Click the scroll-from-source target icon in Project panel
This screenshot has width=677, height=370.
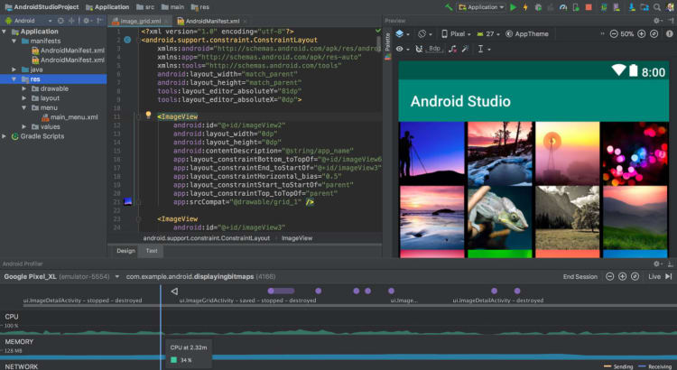click(60, 20)
